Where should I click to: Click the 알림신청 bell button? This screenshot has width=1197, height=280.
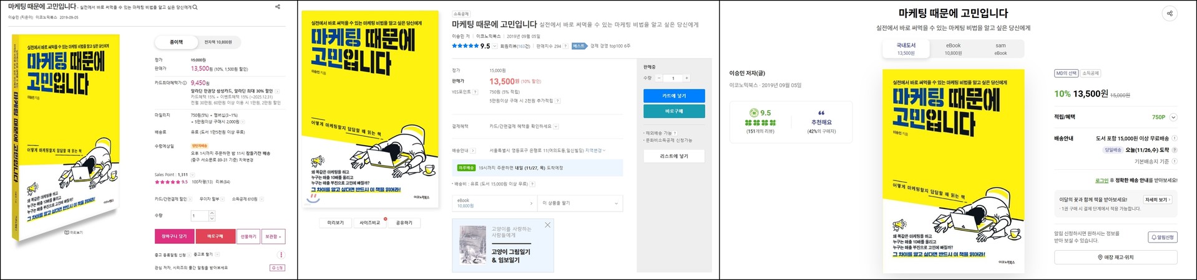(x=1162, y=237)
